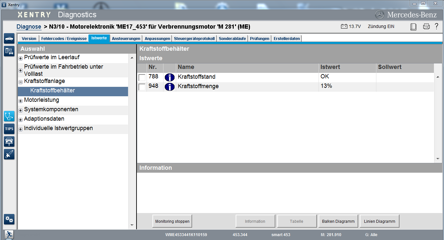Screen dimensions: 444x240
Task: Click the Nr. column header
Action: [155, 67]
